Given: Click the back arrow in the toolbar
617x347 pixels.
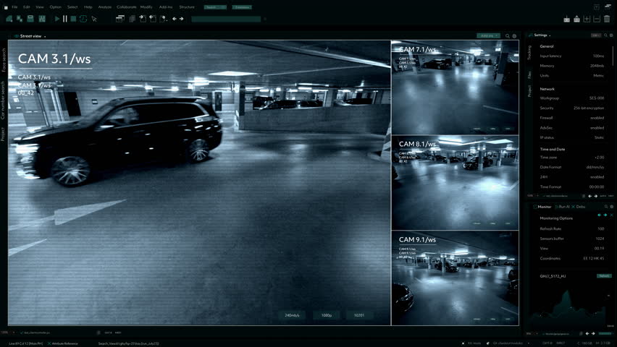Looking at the screenshot, I should tap(175, 19).
